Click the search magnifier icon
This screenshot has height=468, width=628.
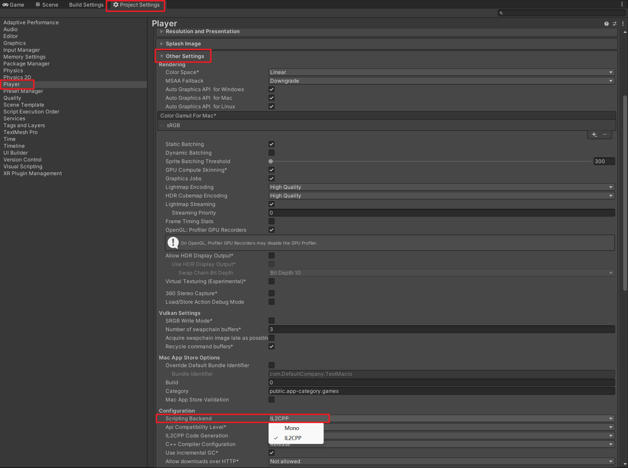501,13
